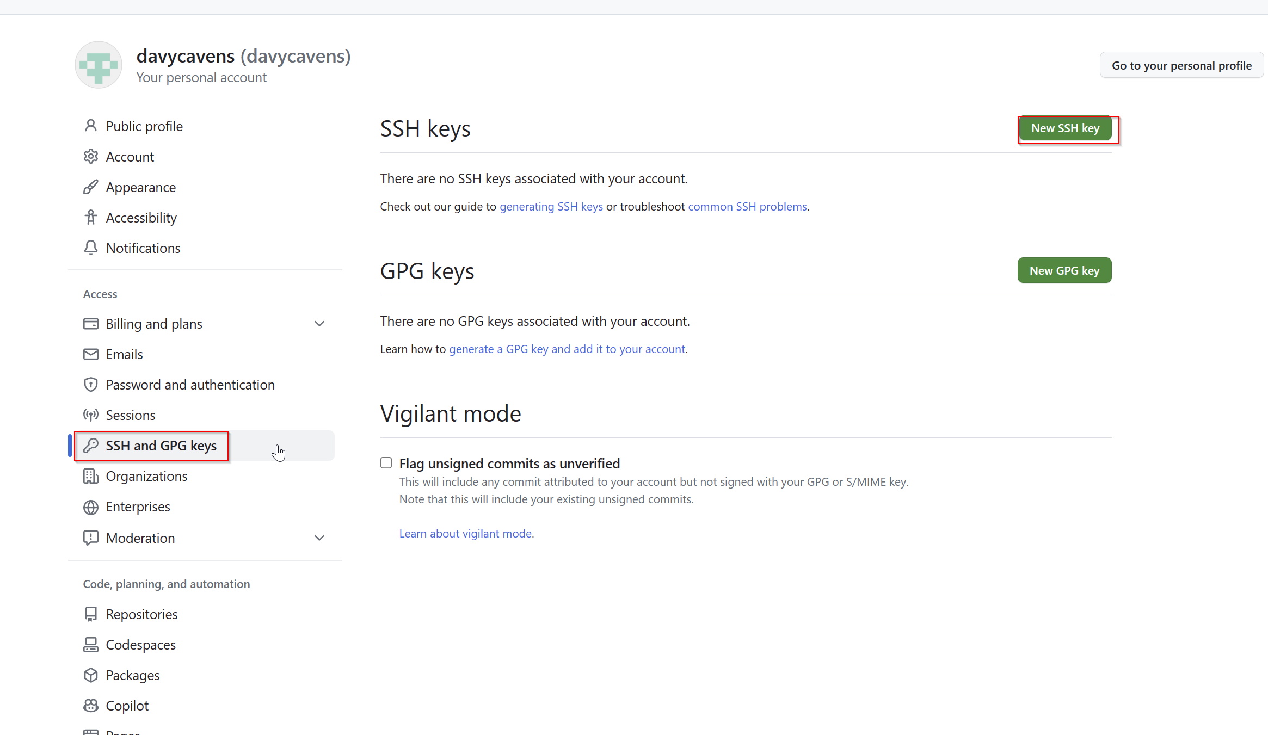The height and width of the screenshot is (735, 1268).
Task: Click the Moderation report icon
Action: pos(91,538)
